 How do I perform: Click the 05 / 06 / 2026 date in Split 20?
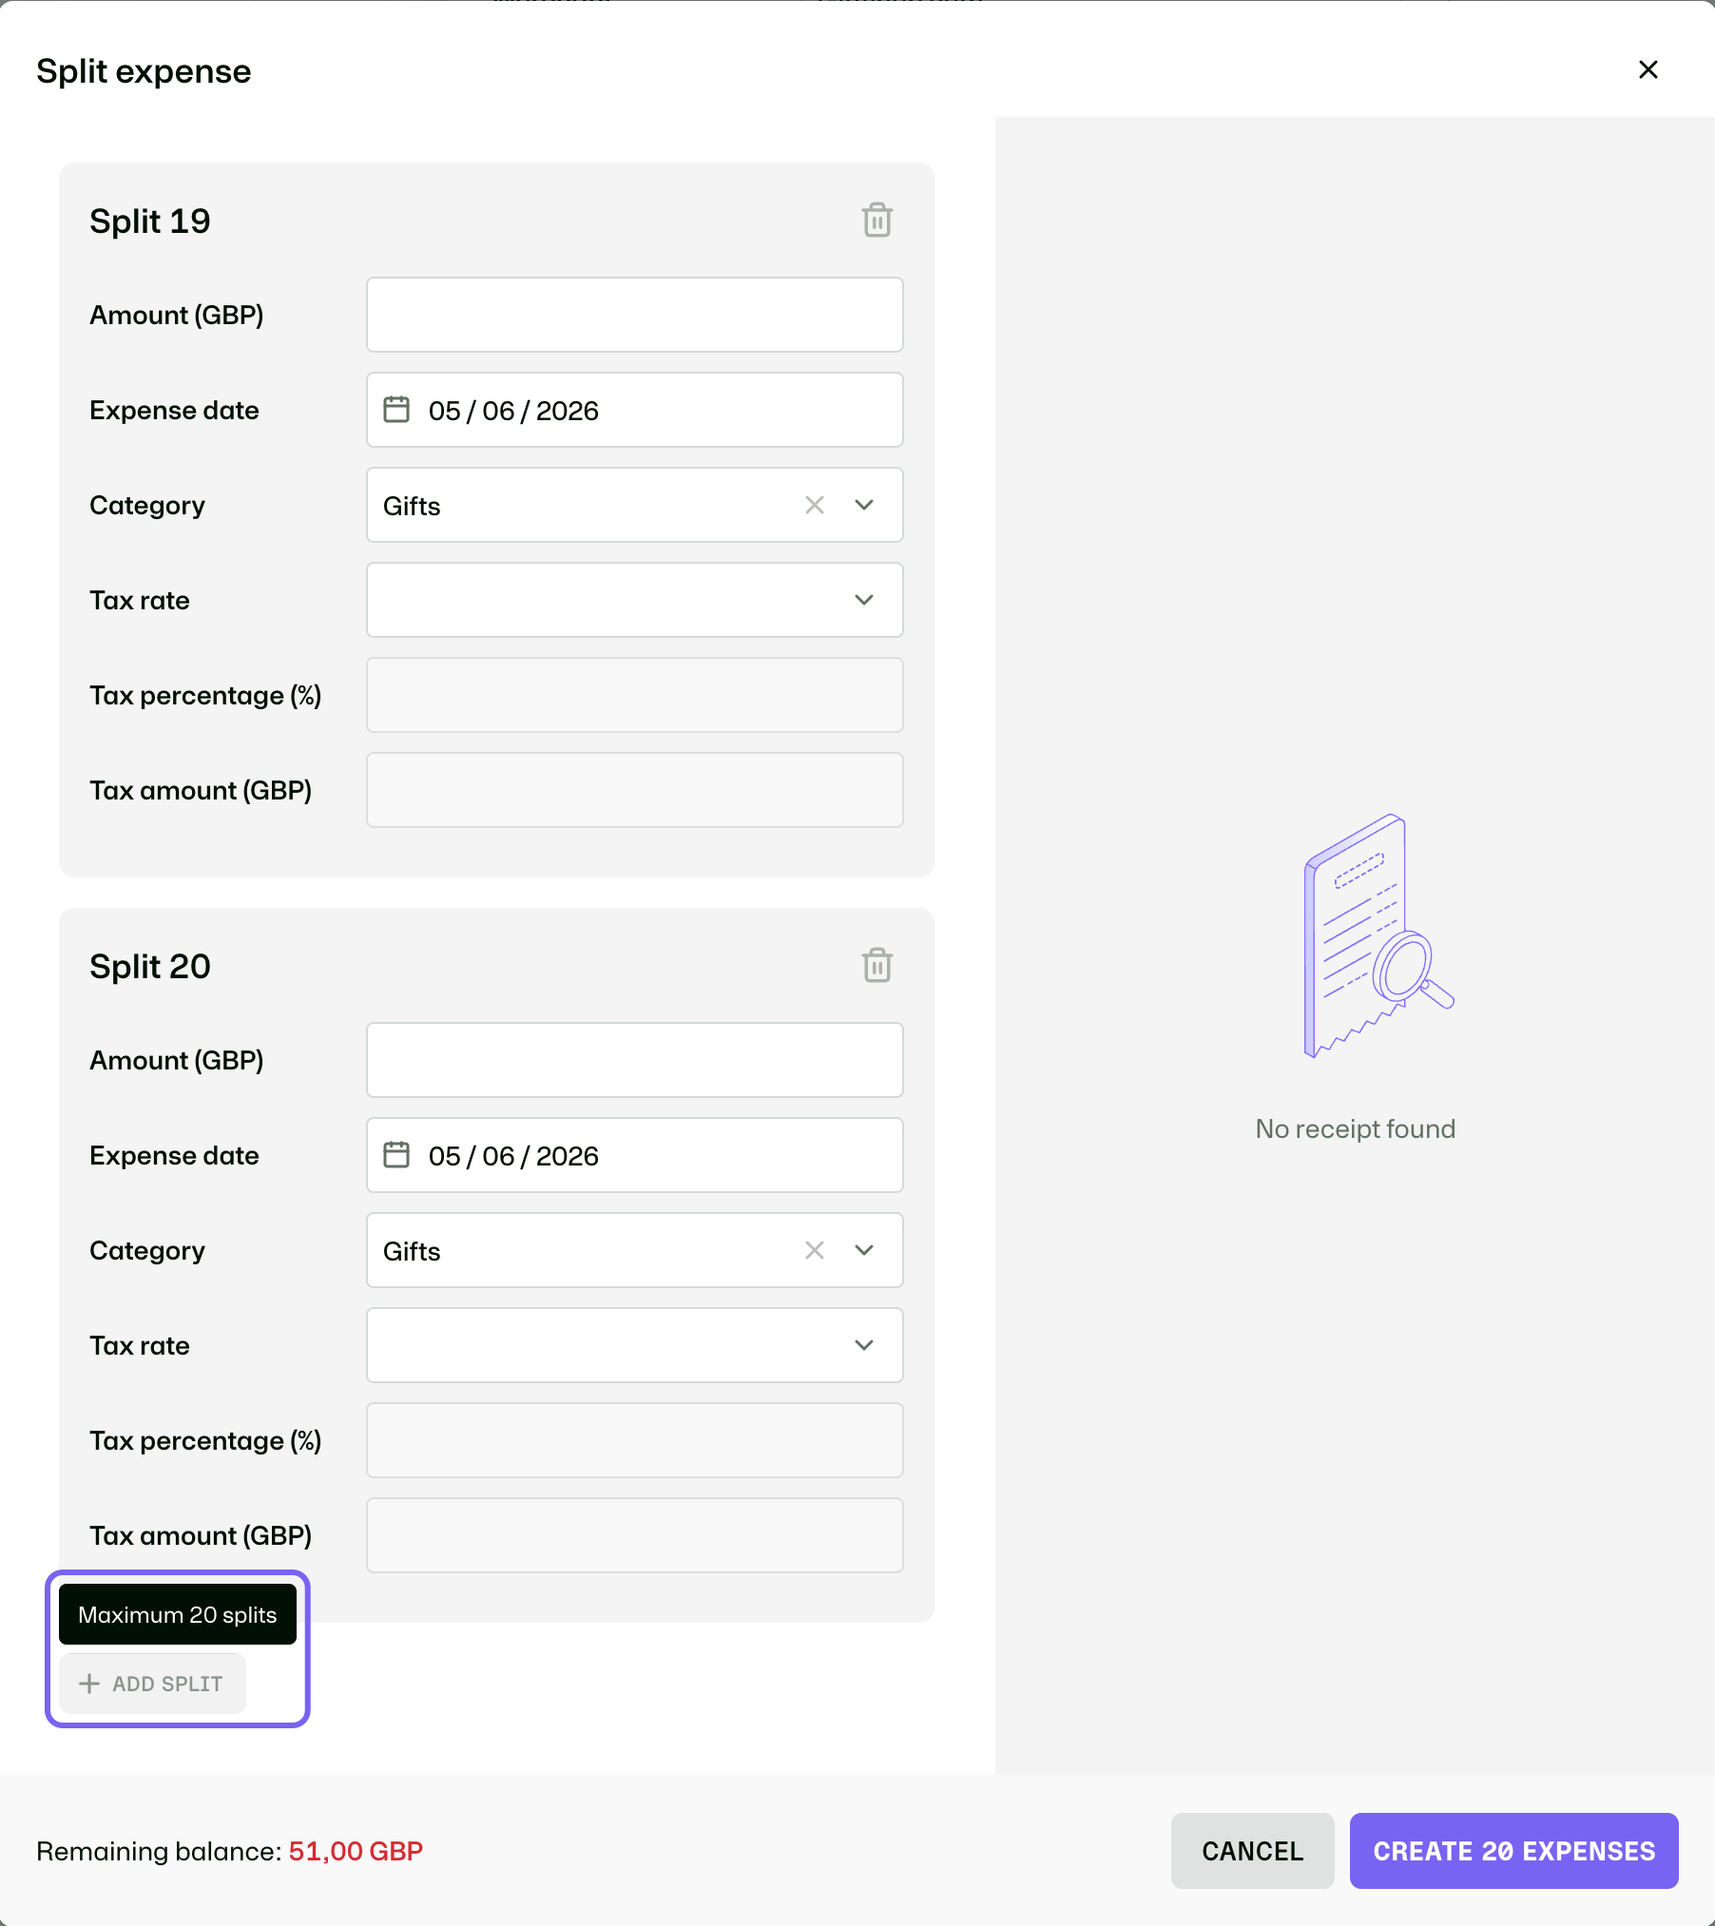click(x=513, y=1156)
